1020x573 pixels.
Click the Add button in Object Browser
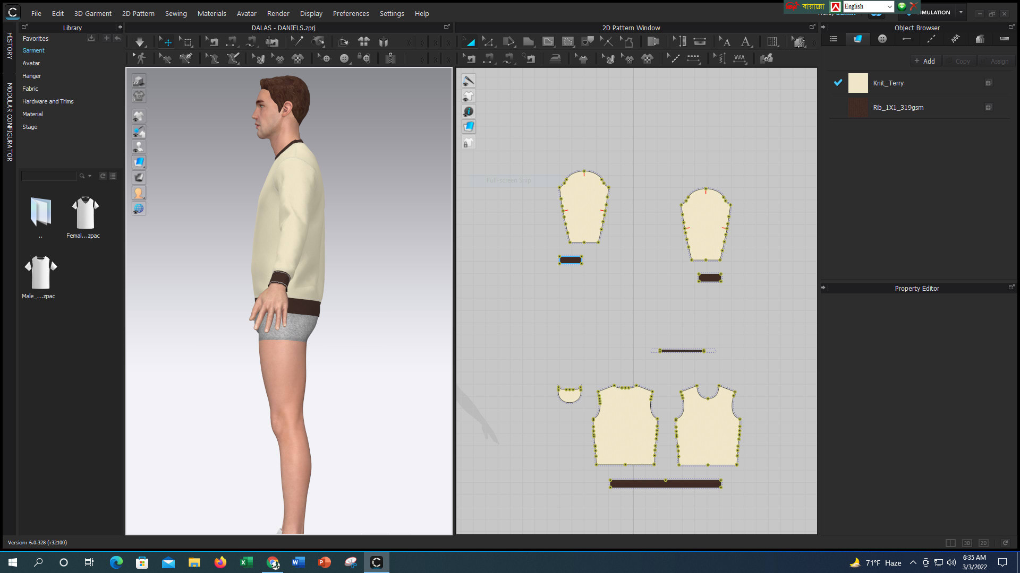[x=925, y=60]
